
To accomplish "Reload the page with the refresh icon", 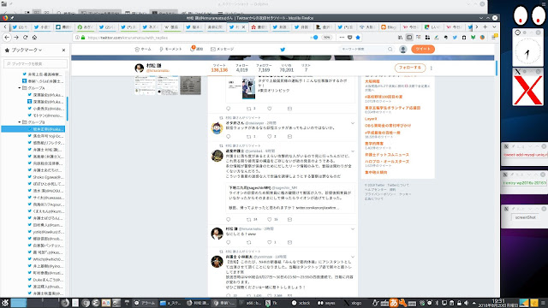I will coord(25,38).
